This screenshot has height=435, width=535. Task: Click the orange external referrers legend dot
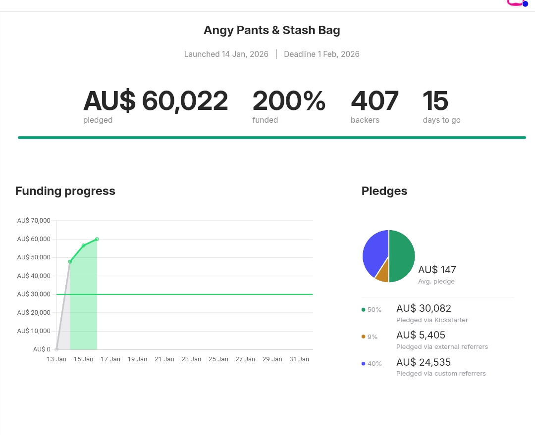(364, 337)
